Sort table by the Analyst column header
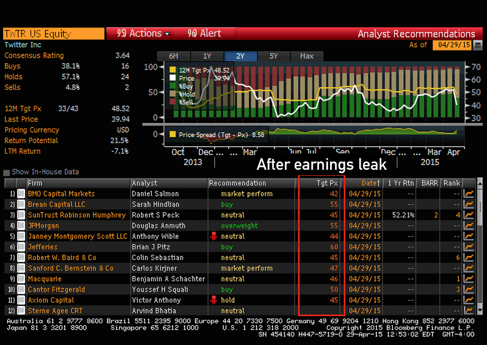This screenshot has height=345, width=487. (169, 183)
